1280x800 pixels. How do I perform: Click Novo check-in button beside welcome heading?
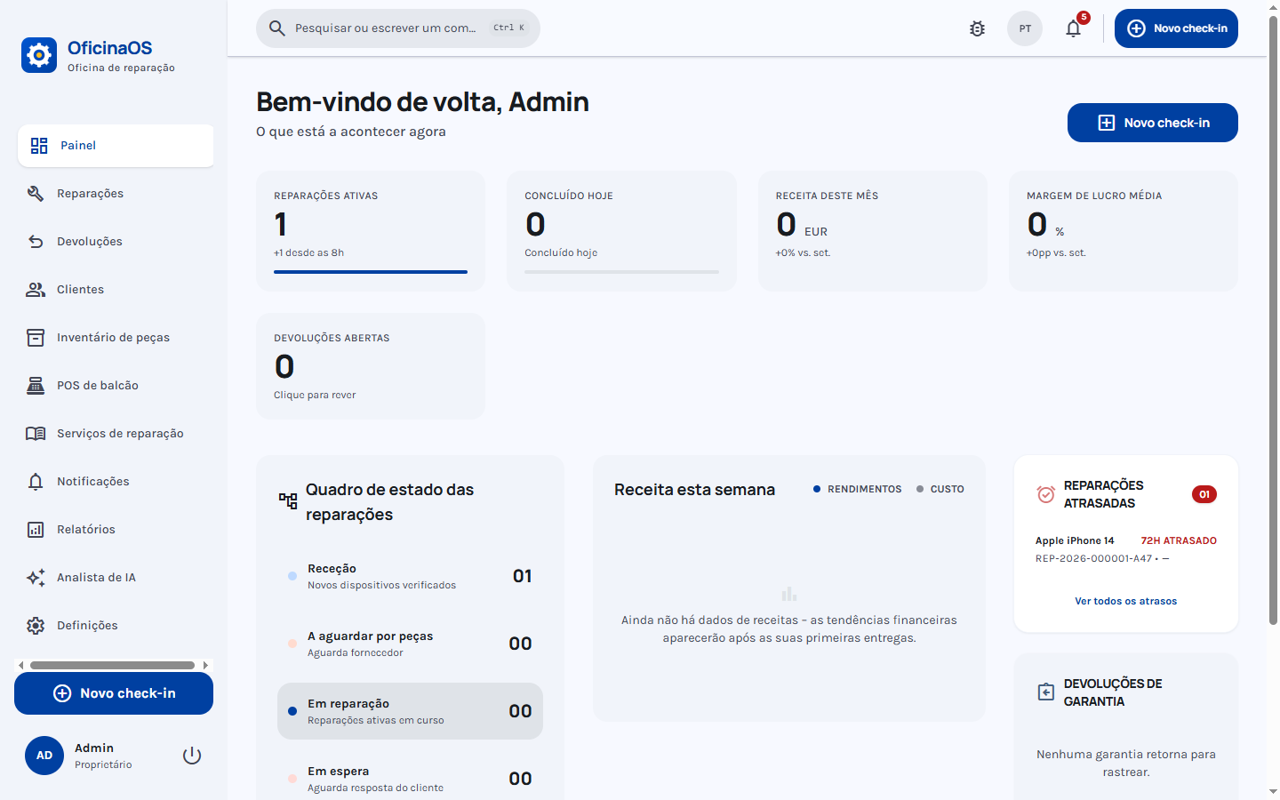1152,123
